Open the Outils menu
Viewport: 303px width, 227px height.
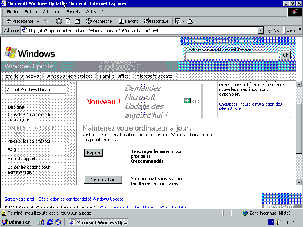pos(91,12)
